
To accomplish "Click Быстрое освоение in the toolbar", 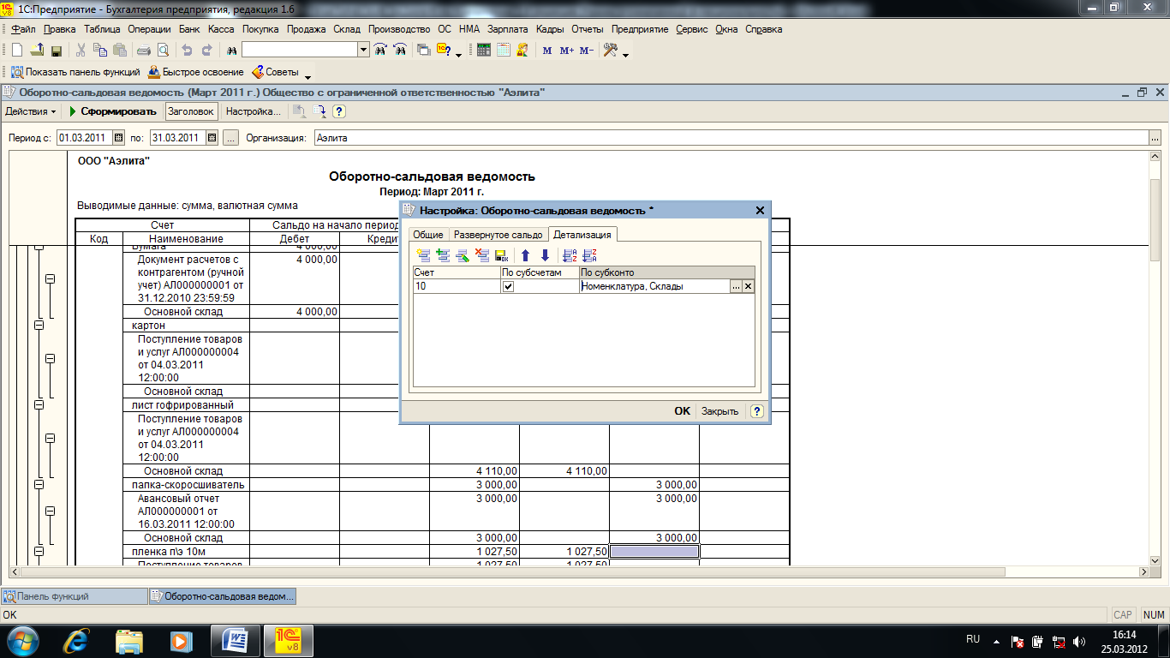I will coord(196,73).
